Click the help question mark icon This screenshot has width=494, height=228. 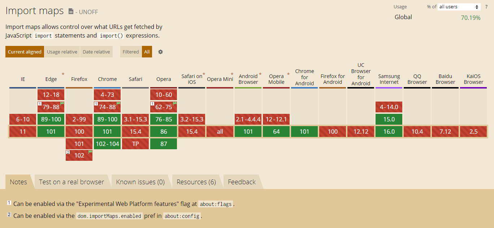(486, 7)
